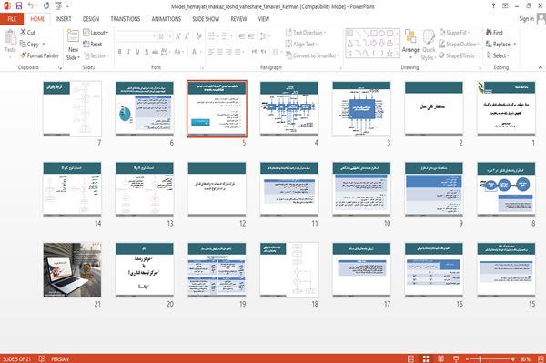Open the Layout dropdown
546x363 pixels.
(x=96, y=33)
